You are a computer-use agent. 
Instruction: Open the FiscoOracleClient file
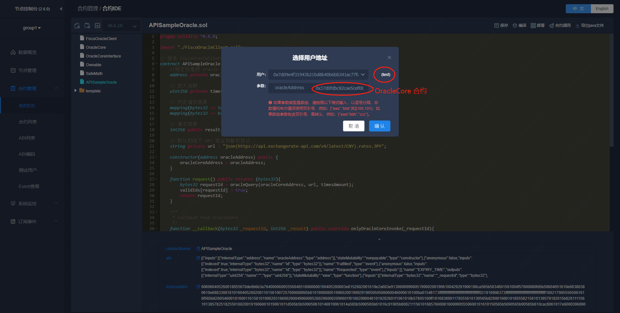[x=101, y=38]
